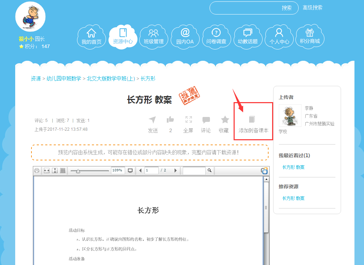Open breadcrumb link 长方形
The width and height of the screenshot is (364, 265).
click(x=148, y=79)
